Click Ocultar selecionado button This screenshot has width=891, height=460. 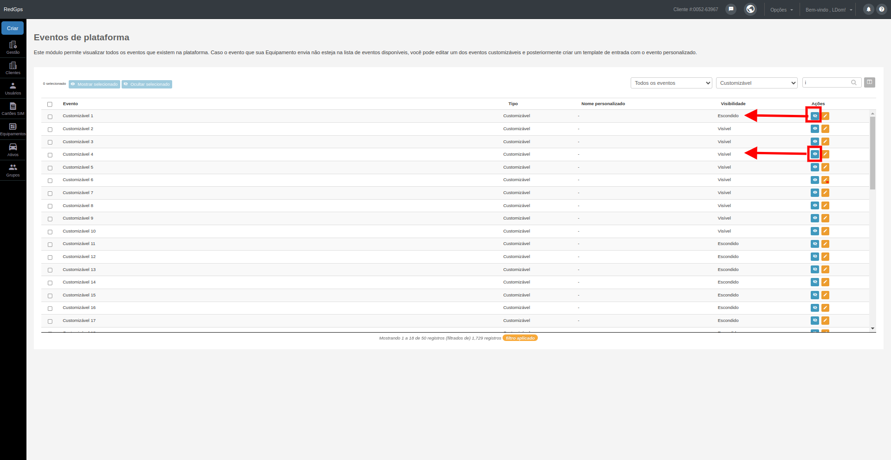click(147, 84)
